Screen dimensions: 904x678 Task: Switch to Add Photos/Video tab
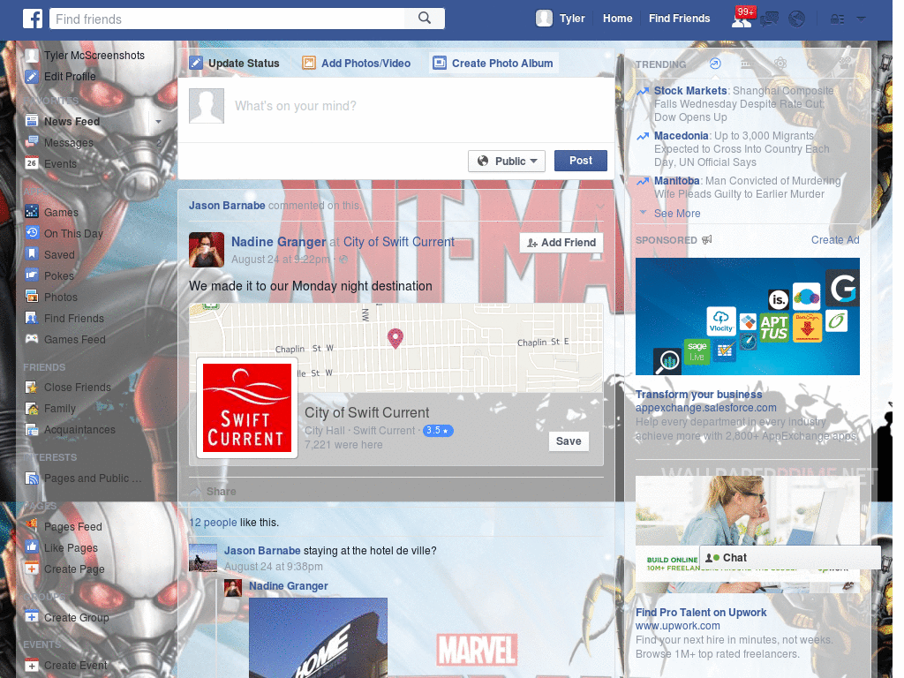pyautogui.click(x=357, y=63)
